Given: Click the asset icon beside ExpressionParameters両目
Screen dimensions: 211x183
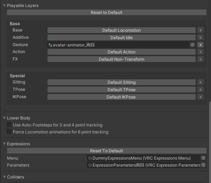Looking at the screenshot, I should click(x=90, y=165).
